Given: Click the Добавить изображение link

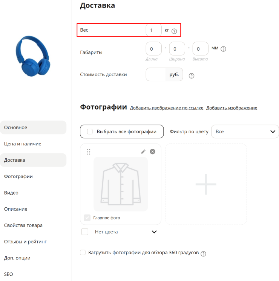Looking at the screenshot, I should 231,108.
